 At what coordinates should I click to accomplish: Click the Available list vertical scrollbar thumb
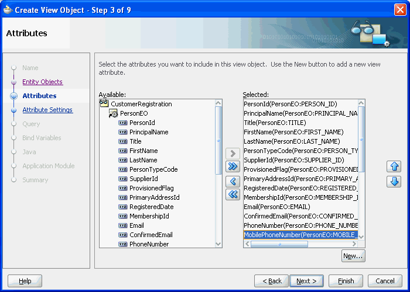point(218,140)
